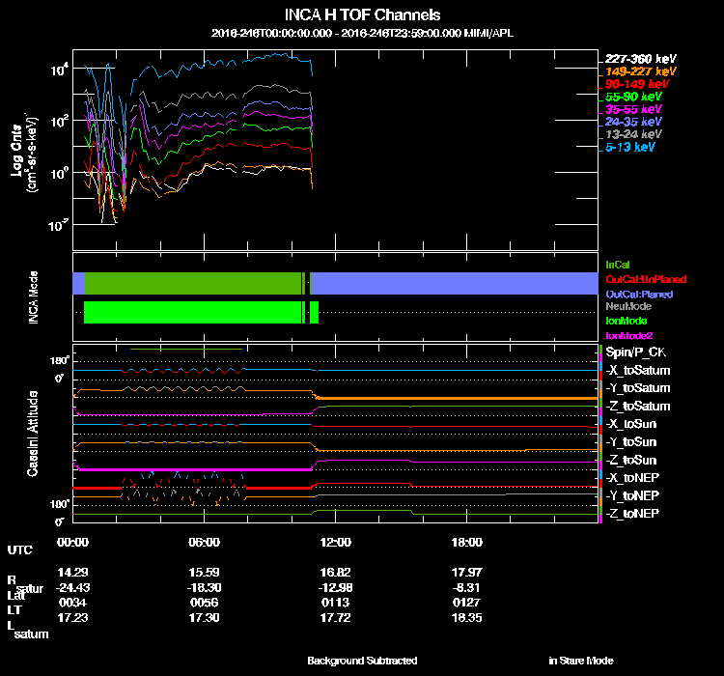Click the 00:00 UTC tick label

[x=72, y=542]
